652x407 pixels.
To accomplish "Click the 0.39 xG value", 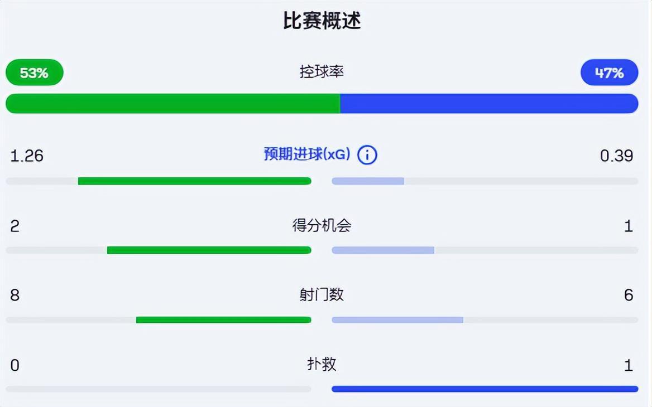I will click(616, 156).
